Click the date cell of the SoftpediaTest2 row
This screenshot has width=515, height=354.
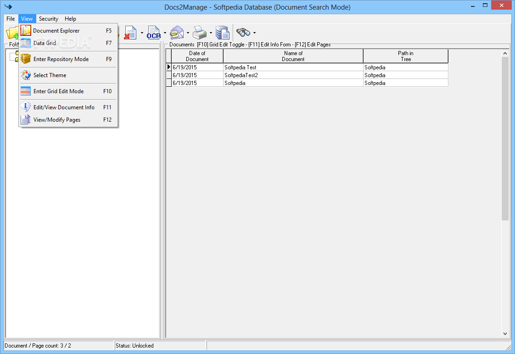[x=197, y=75]
